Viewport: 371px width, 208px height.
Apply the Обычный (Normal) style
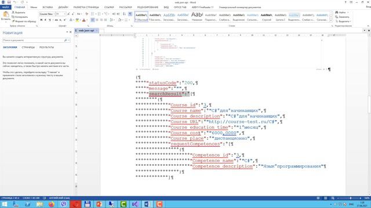point(141,17)
